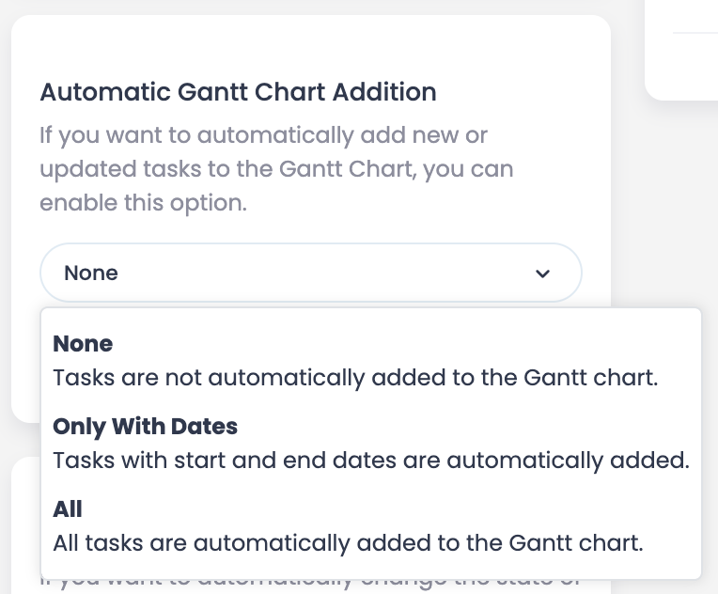Click blank area above the Gantt Chart heading

coord(310,45)
